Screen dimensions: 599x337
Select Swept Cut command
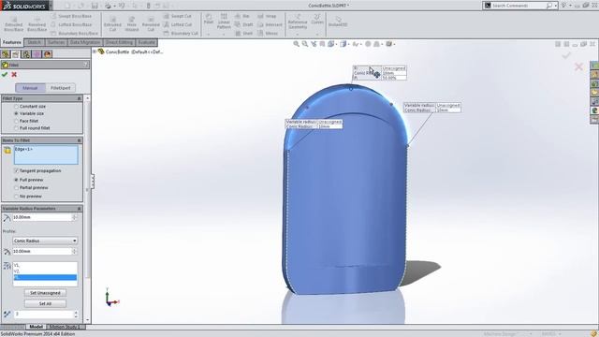(177, 16)
